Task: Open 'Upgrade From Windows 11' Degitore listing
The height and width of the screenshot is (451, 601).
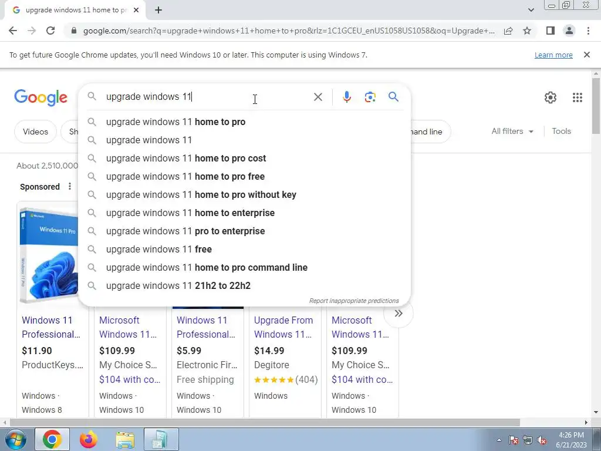Action: 283,327
